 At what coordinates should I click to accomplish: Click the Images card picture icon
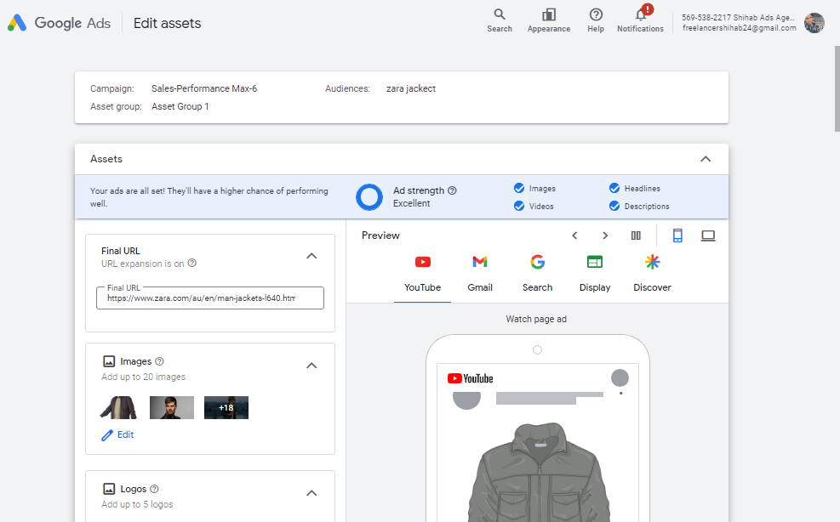click(109, 361)
